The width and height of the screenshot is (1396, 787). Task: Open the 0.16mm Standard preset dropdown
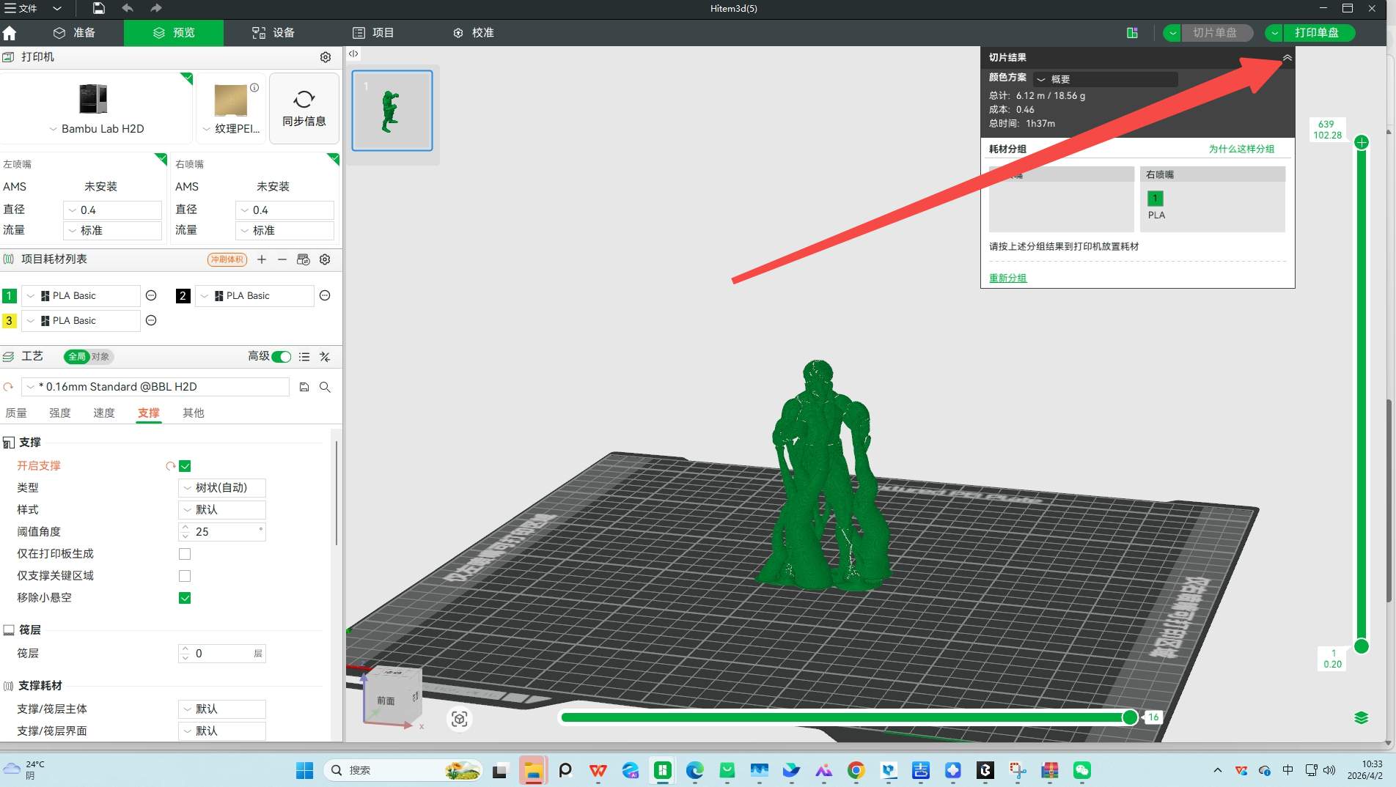[x=155, y=387]
